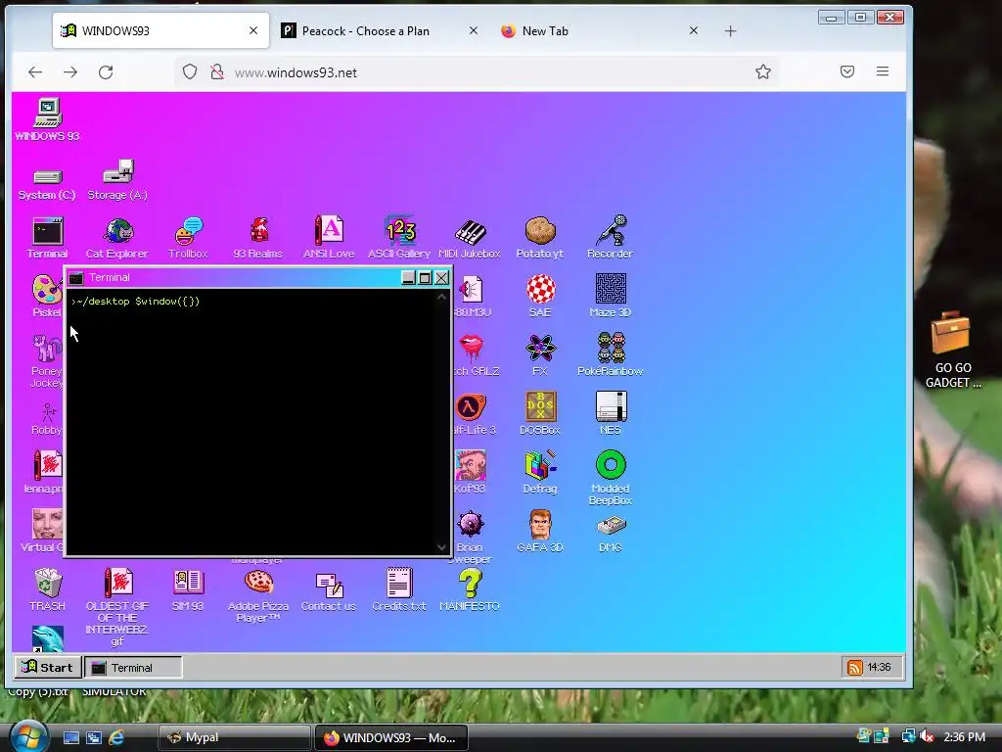Click the Terminal scrollbar up arrow

(441, 297)
